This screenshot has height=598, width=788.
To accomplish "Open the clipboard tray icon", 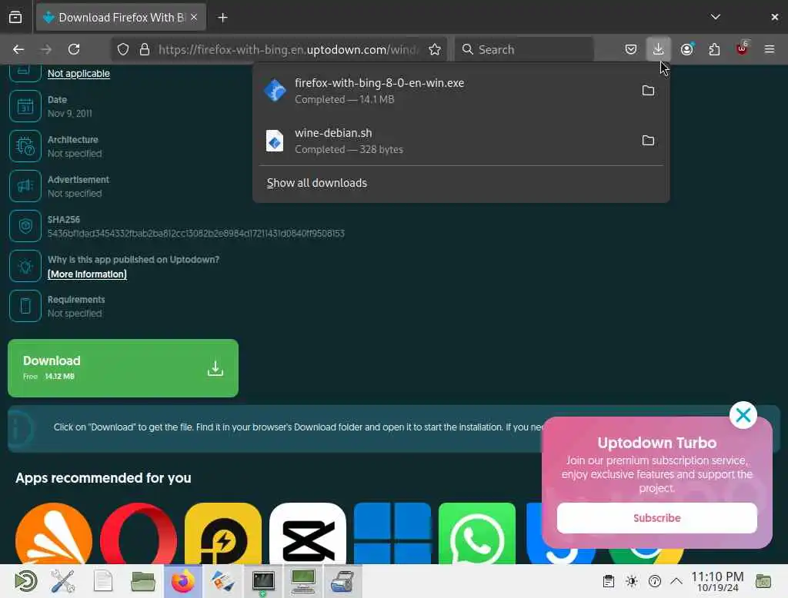I will click(609, 581).
